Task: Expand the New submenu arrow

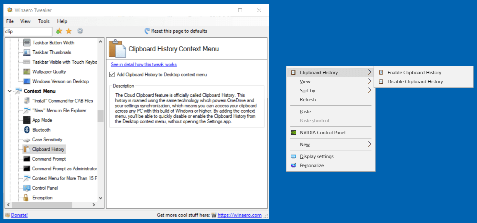Action: coord(369,144)
